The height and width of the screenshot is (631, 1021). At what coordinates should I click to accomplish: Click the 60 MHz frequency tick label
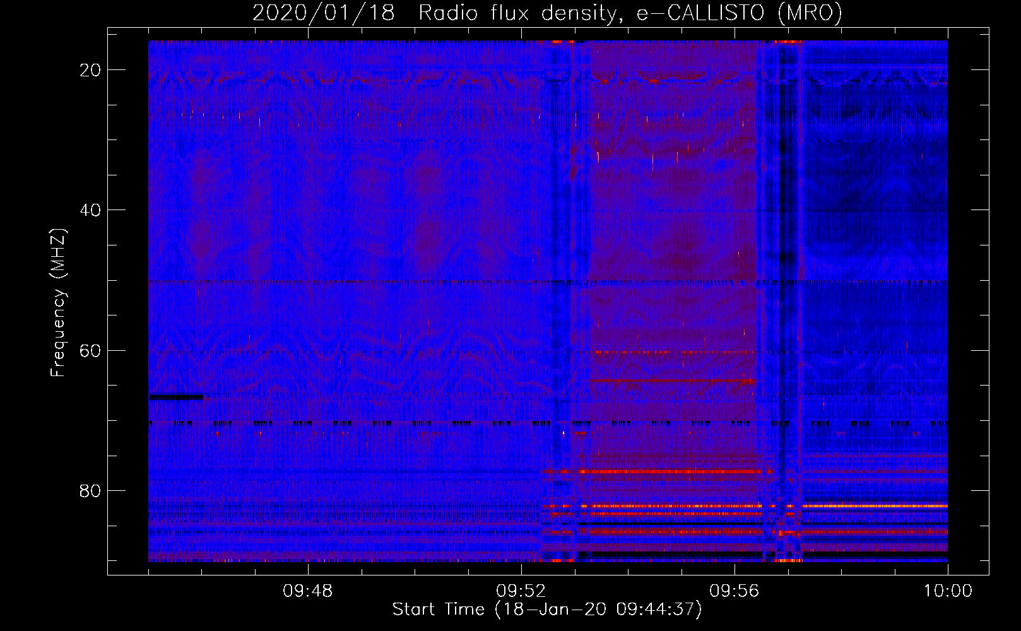pos(91,350)
